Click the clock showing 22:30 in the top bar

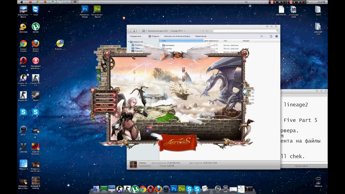(x=320, y=2)
